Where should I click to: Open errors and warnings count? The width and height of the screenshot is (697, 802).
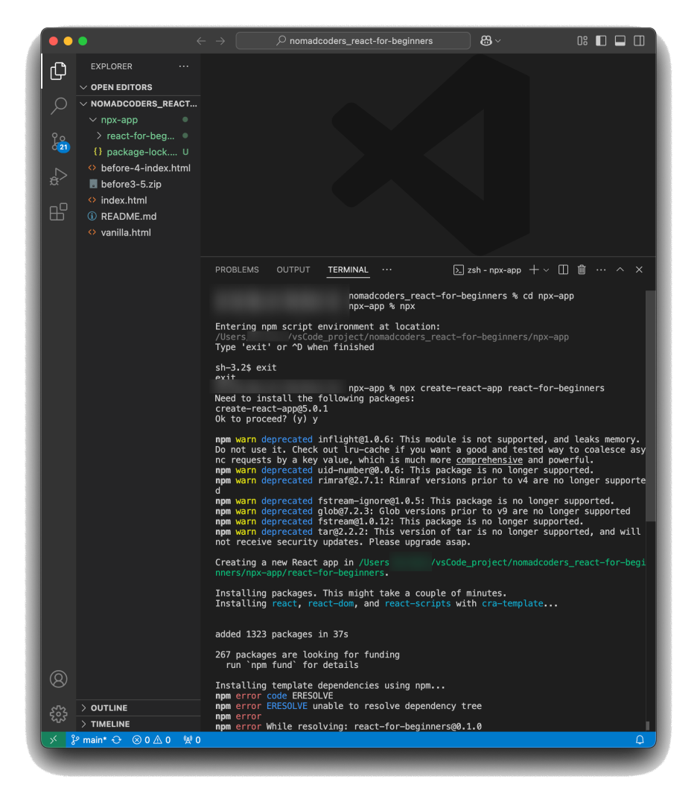click(151, 740)
